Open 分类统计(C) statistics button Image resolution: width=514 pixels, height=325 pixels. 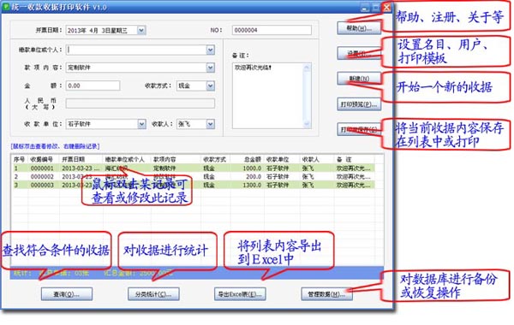point(153,294)
